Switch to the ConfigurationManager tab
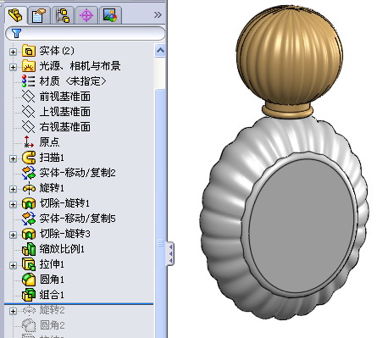The height and width of the screenshot is (338, 388). pyautogui.click(x=63, y=15)
